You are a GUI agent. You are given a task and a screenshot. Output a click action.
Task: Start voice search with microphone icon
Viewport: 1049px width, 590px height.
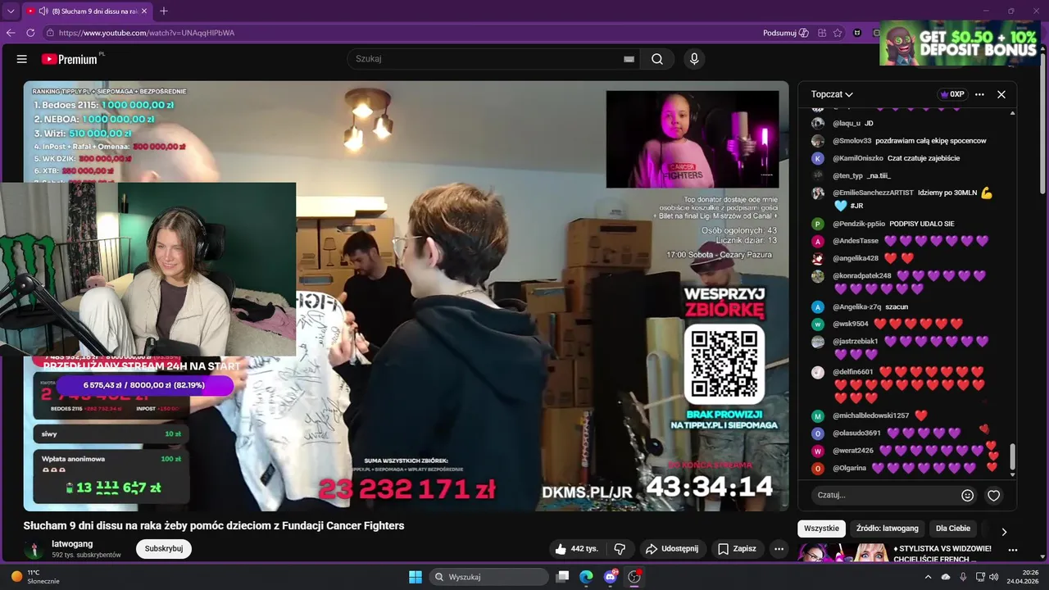[694, 59]
